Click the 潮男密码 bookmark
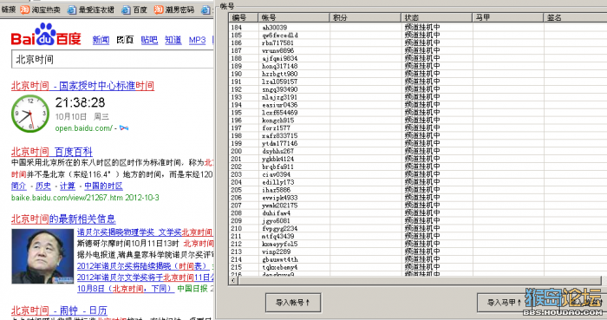 coord(173,10)
